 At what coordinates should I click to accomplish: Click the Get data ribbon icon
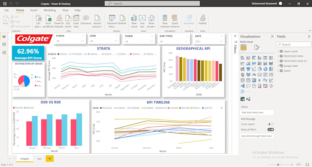coord(38,21)
